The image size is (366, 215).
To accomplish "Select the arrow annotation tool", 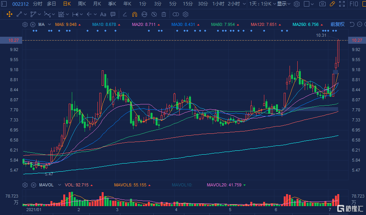I will coord(89,14).
